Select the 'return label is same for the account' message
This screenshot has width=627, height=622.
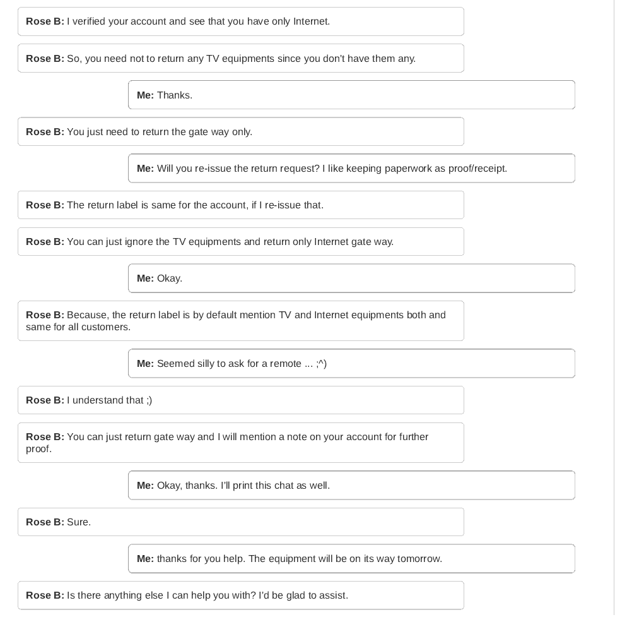tap(195, 205)
